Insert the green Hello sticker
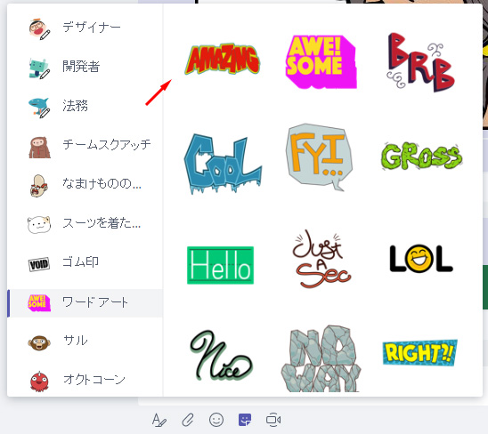This screenshot has height=434, width=488. (220, 265)
